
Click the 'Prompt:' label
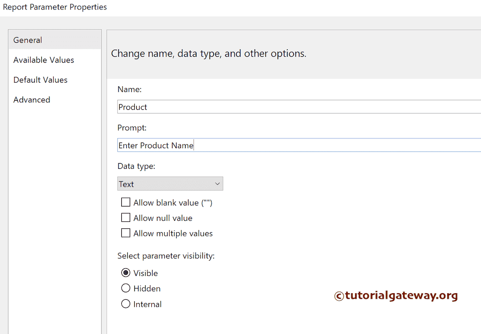pos(132,128)
